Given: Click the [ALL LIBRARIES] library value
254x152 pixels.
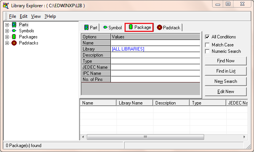Looking at the screenshot, I should pos(128,49).
